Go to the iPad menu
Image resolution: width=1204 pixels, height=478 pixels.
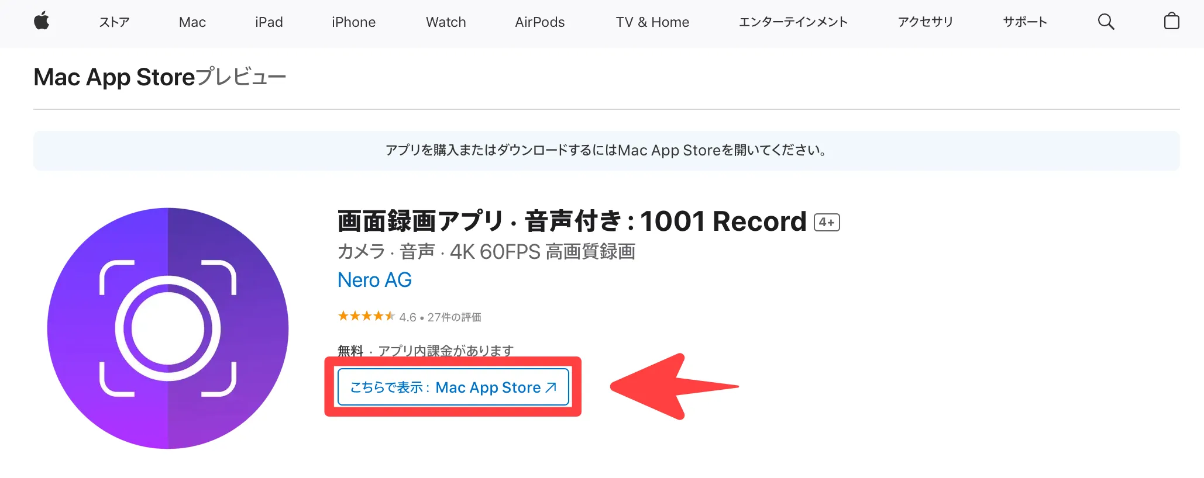pyautogui.click(x=269, y=22)
